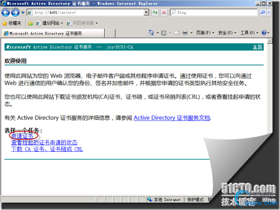Select the Microsoft Active Directory 证书服务 tab
The image size is (280, 210).
click(53, 33)
